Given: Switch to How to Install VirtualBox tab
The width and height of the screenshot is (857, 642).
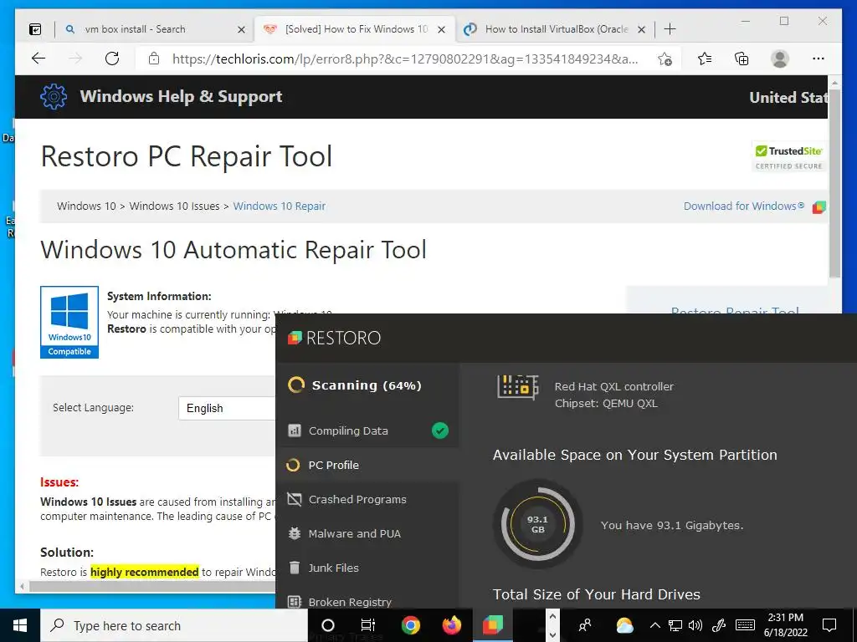Looking at the screenshot, I should tap(557, 29).
